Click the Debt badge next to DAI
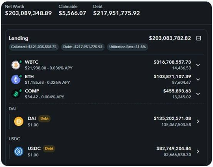Screen dimensions: 213x167 (45, 118)
